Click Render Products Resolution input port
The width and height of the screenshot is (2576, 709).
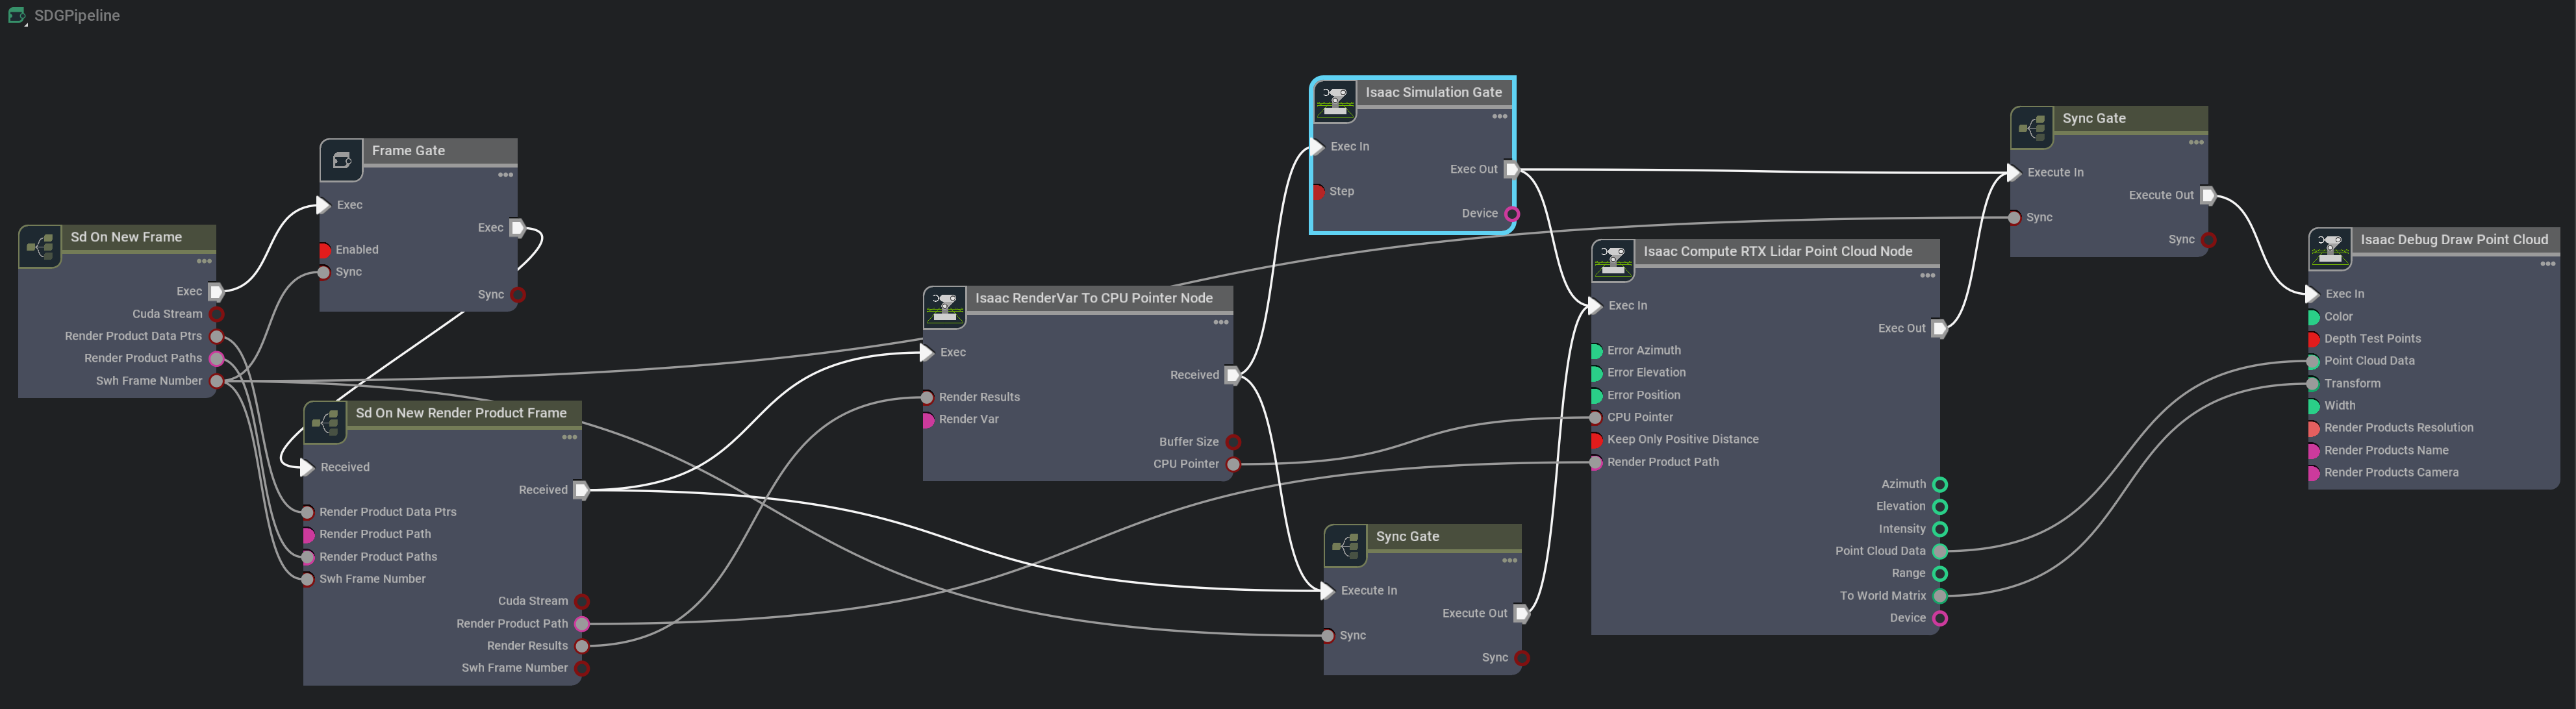click(2313, 428)
